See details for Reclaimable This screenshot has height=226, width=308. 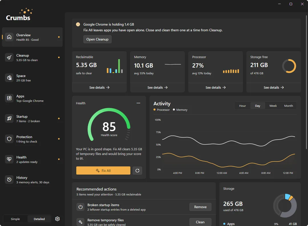click(100, 87)
